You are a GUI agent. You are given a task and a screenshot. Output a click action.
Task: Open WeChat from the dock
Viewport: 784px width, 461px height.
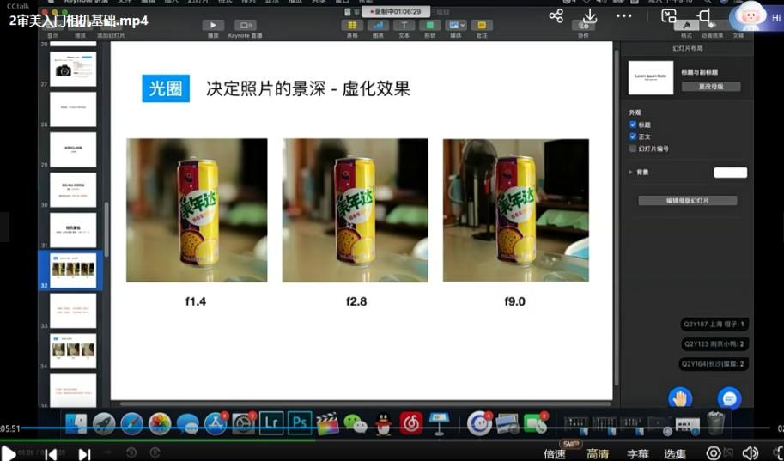pos(355,423)
